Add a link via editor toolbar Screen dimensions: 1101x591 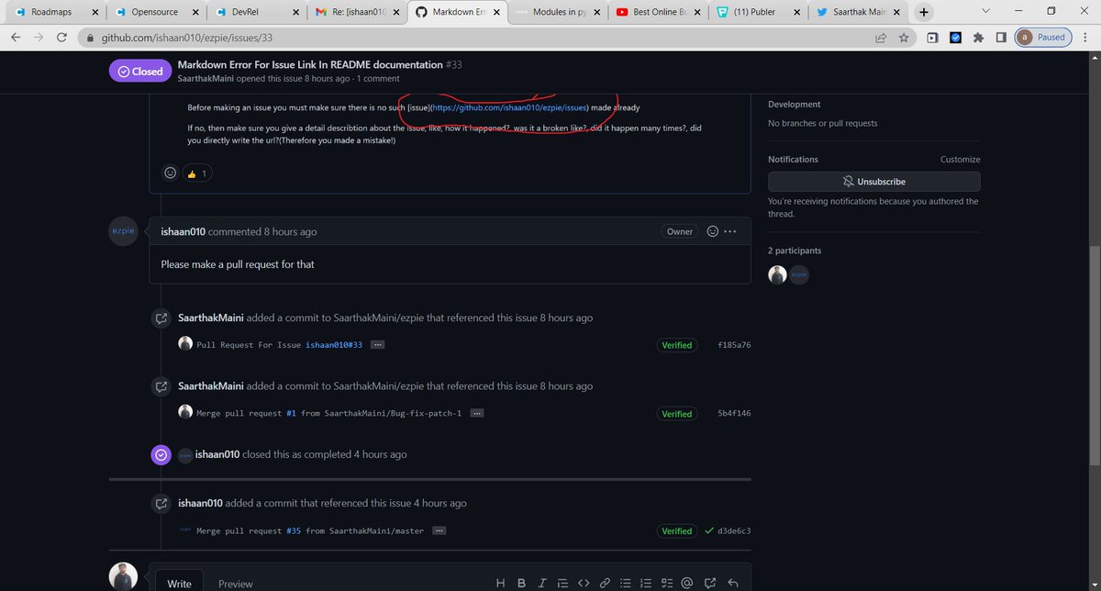coord(605,583)
